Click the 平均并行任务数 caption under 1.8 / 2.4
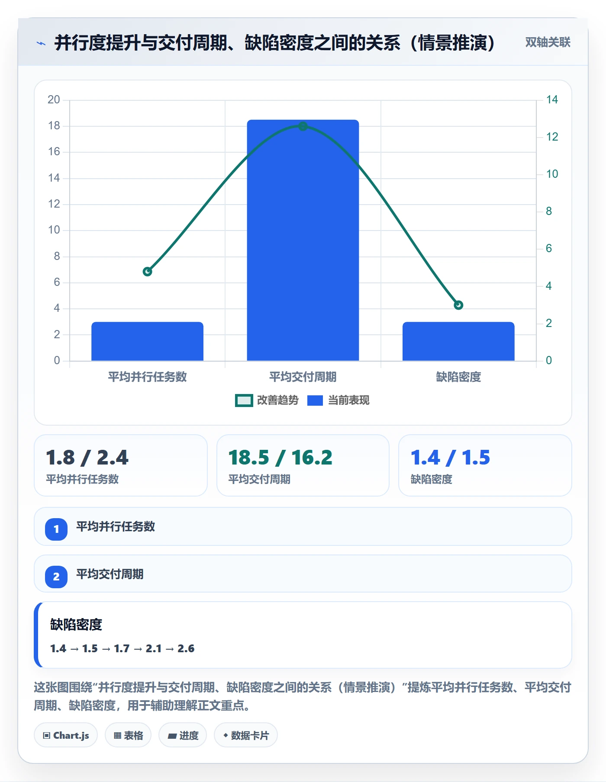Image resolution: width=606 pixels, height=782 pixels. (82, 479)
